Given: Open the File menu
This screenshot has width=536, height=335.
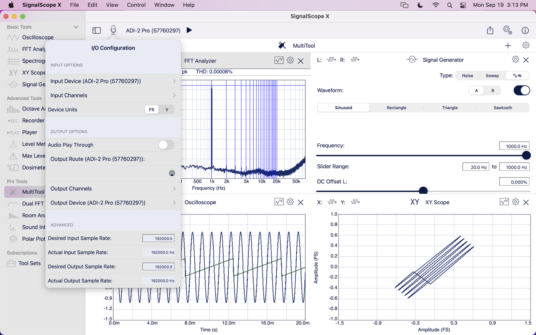Looking at the screenshot, I should (75, 5).
